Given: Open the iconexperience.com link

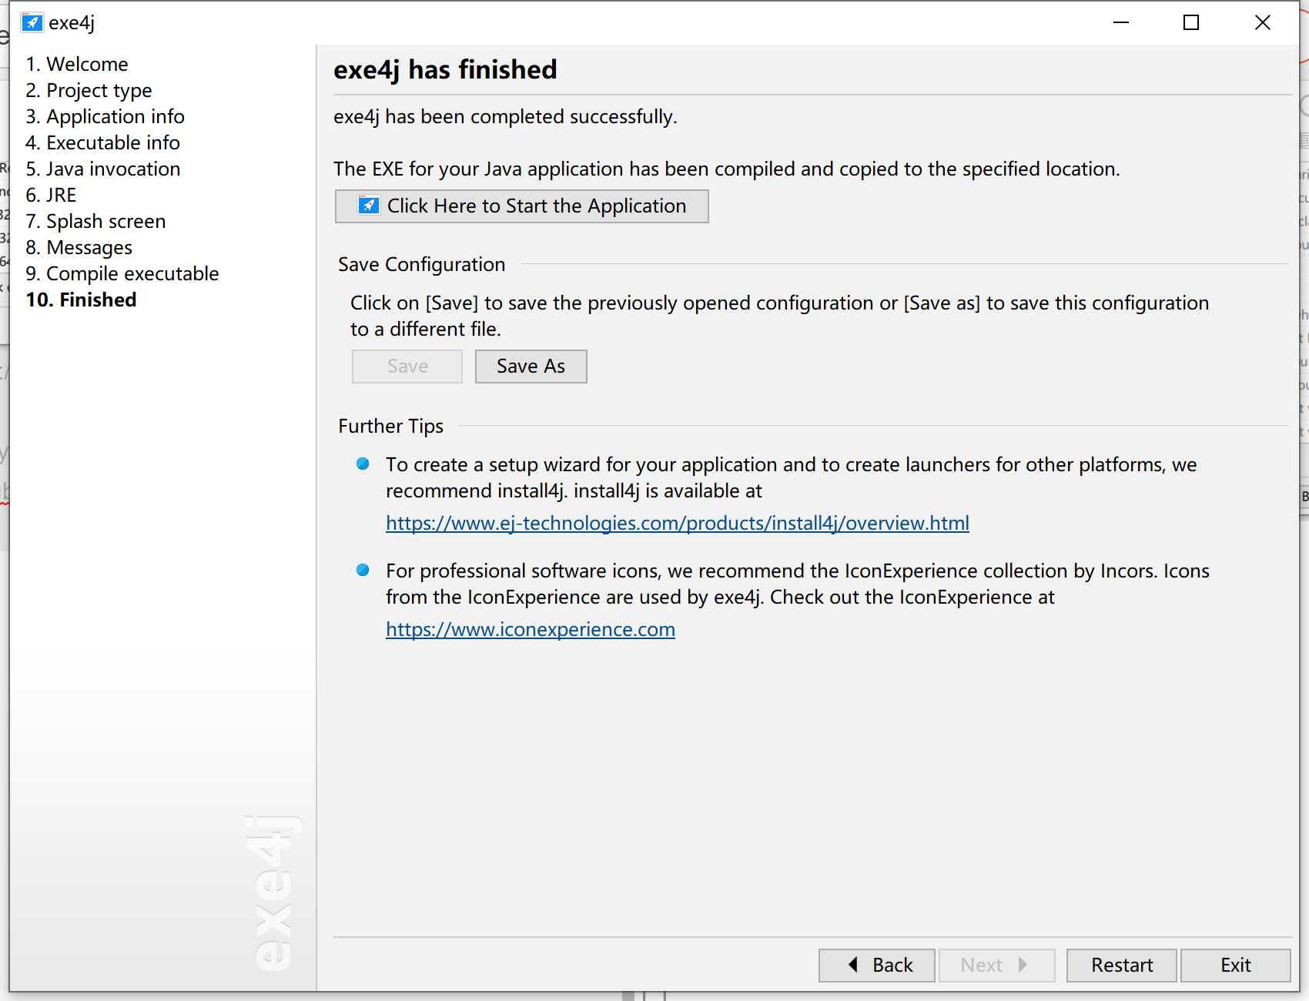Looking at the screenshot, I should (531, 629).
